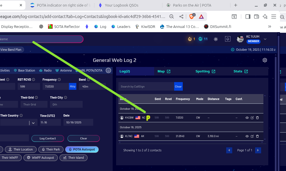Image resolution: width=286 pixels, height=171 pixels.
Task: Click the Frequency input field
Action: tap(56, 87)
